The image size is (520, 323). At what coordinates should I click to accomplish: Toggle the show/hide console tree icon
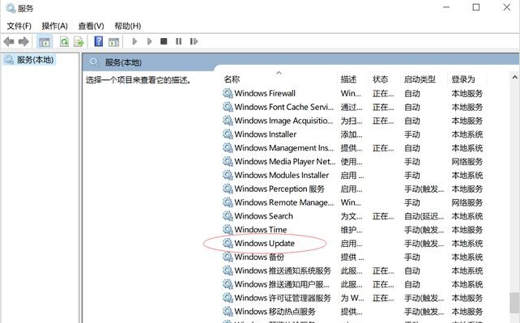tap(45, 42)
